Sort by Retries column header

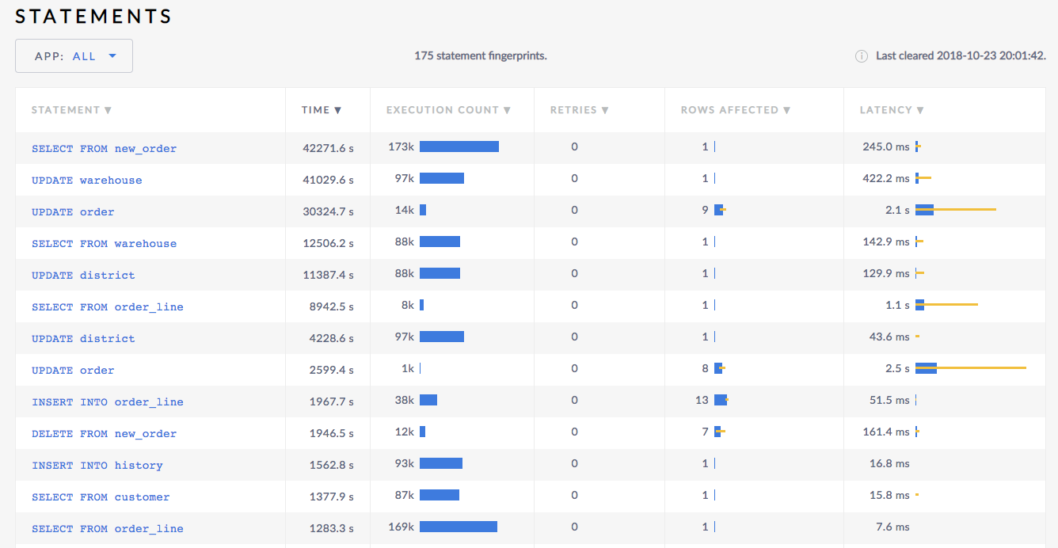[x=579, y=110]
